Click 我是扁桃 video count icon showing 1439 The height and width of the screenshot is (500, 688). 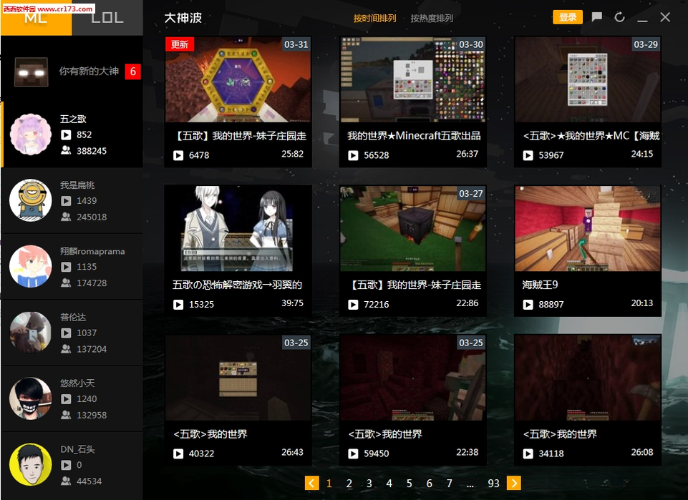pyautogui.click(x=66, y=201)
